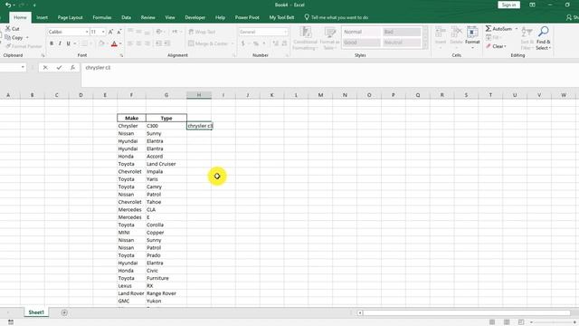579x326 pixels.
Task: Click the accounting dollar format icon
Action: (x=242, y=43)
